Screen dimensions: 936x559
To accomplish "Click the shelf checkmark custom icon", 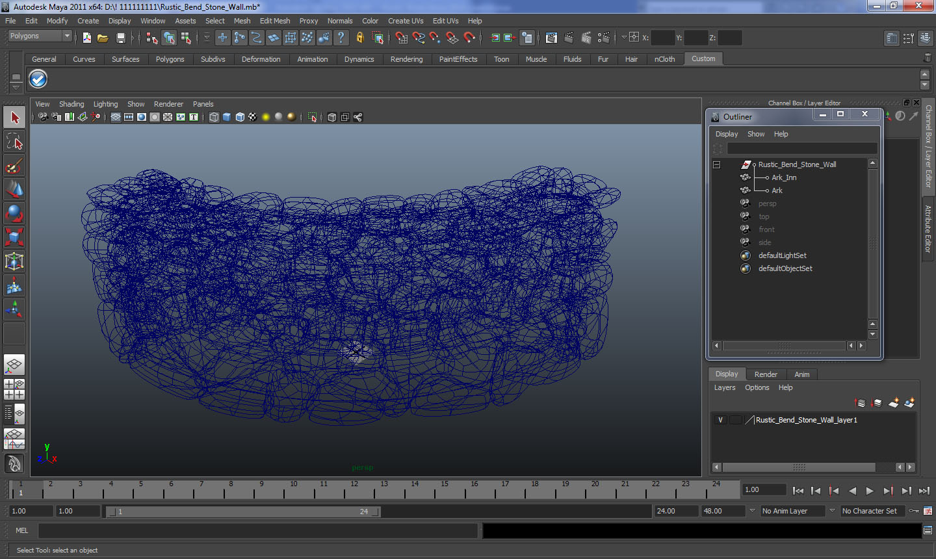I will coord(38,79).
